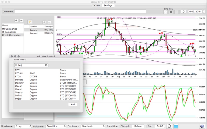Click the minus button above Group list

click(21, 20)
